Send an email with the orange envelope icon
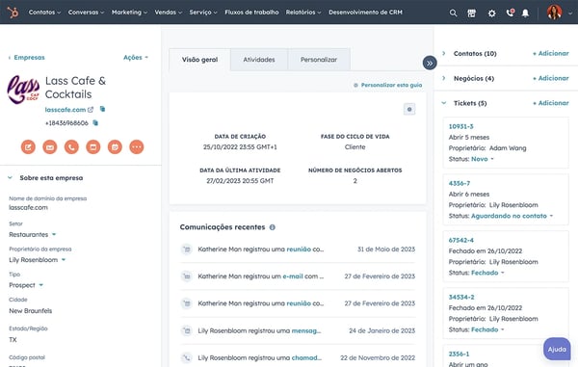 (50, 147)
